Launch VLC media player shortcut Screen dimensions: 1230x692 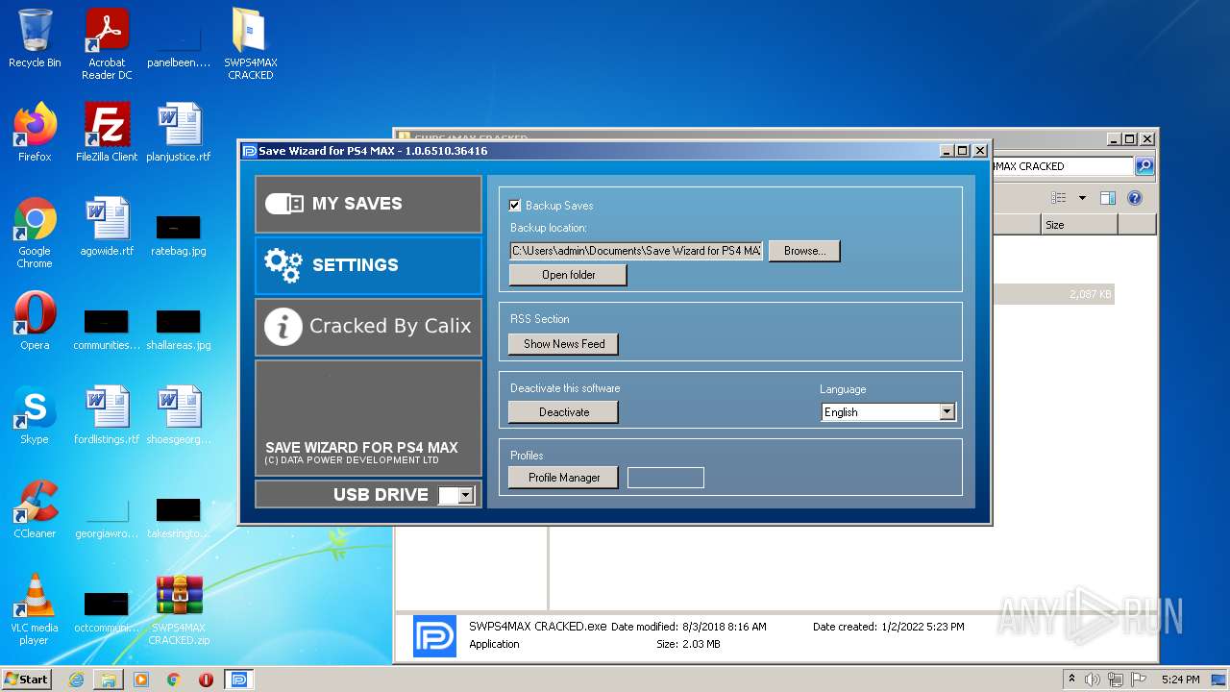click(35, 609)
